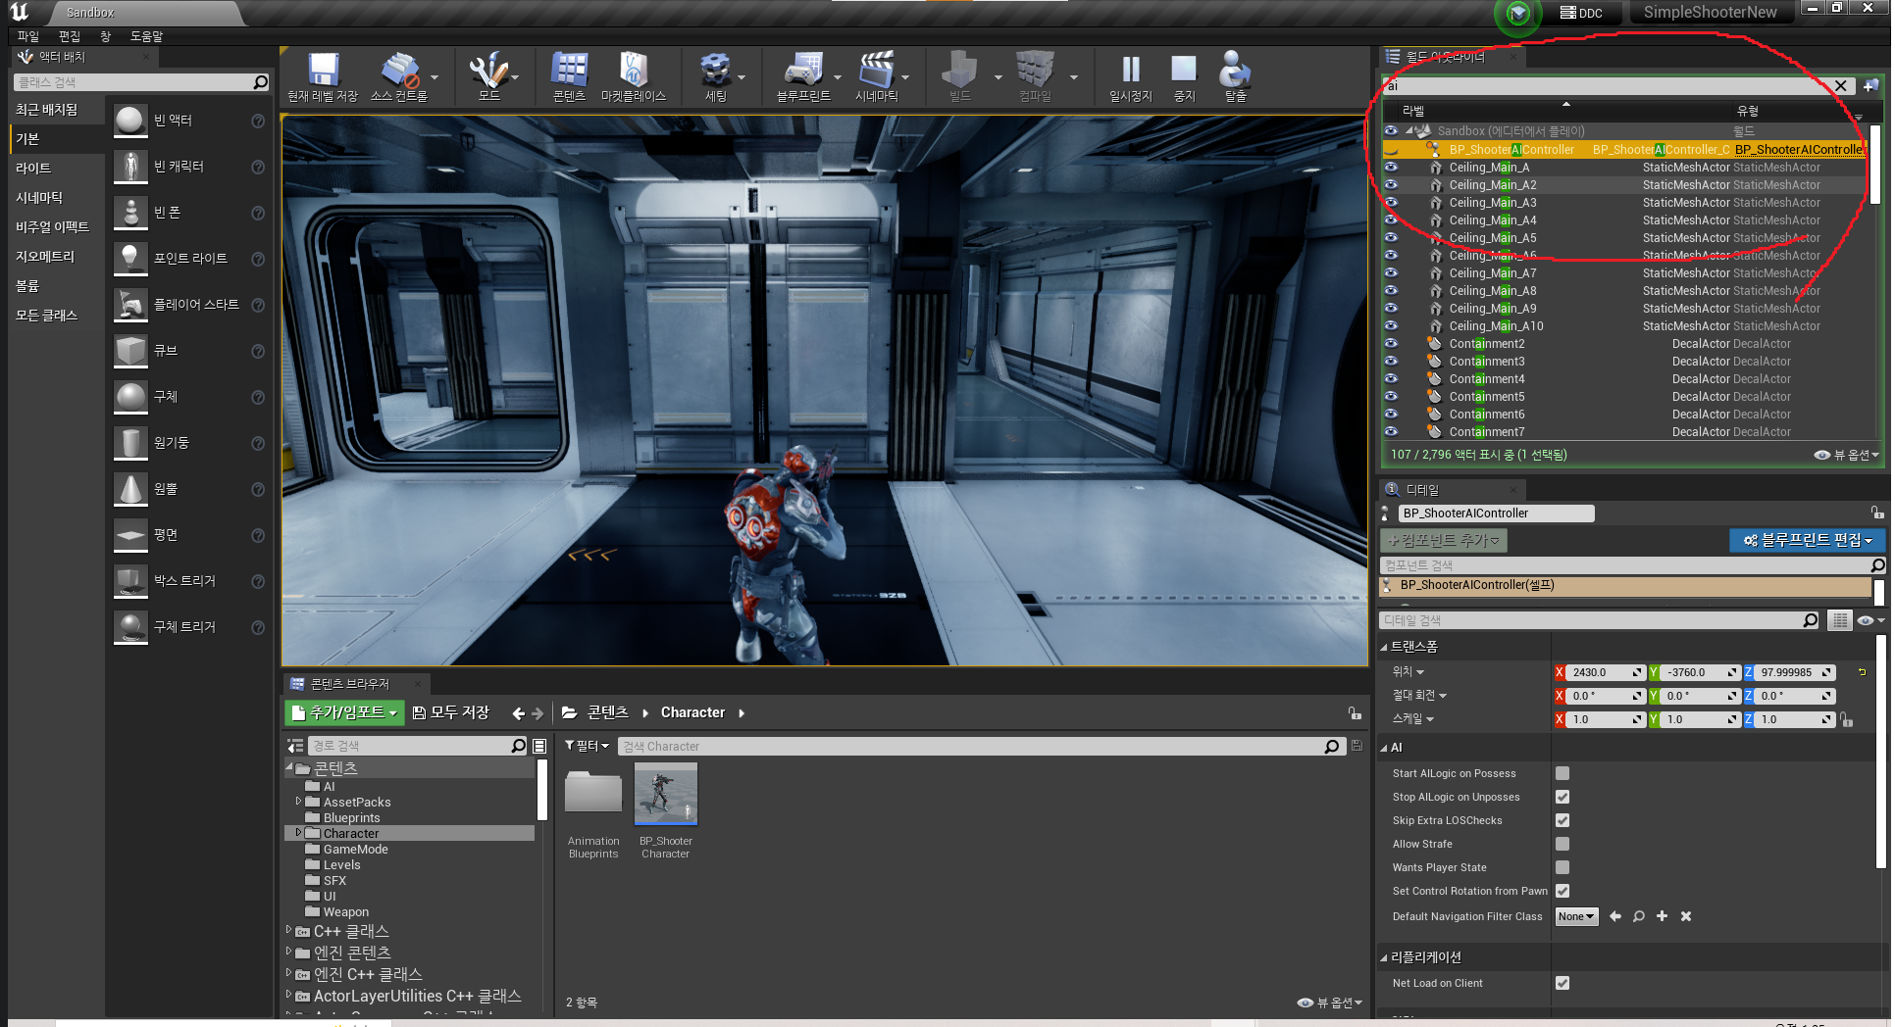
Task: Open View Options in Content Browser
Action: click(1330, 1003)
